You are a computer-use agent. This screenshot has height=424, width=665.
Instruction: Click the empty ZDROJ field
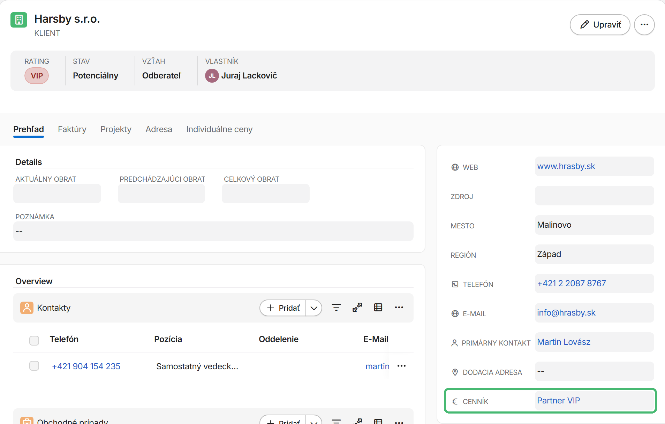594,196
